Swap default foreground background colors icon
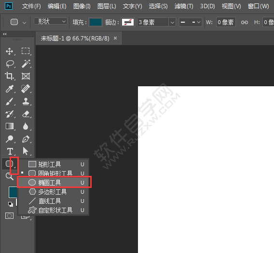Screen dimensions: 274x253 [x=11, y=204]
